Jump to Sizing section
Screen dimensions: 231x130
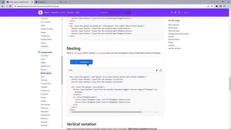coord(171,43)
